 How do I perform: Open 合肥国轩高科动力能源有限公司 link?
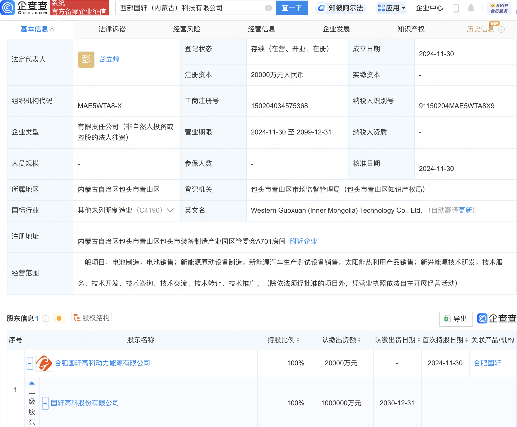click(102, 363)
